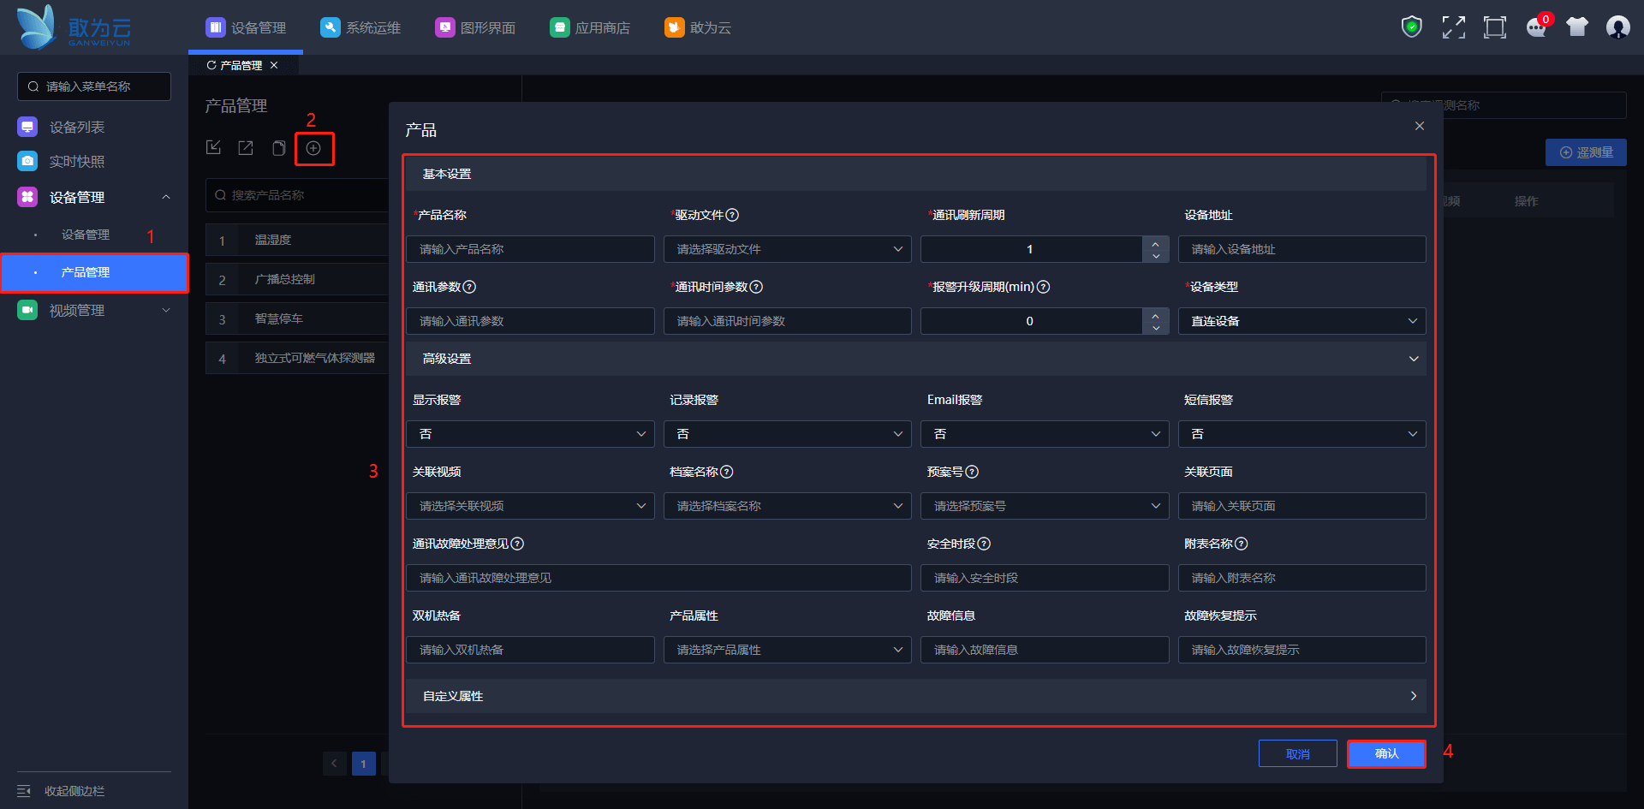Click the import icon in product toolbar
This screenshot has height=809, width=1644.
tap(214, 148)
